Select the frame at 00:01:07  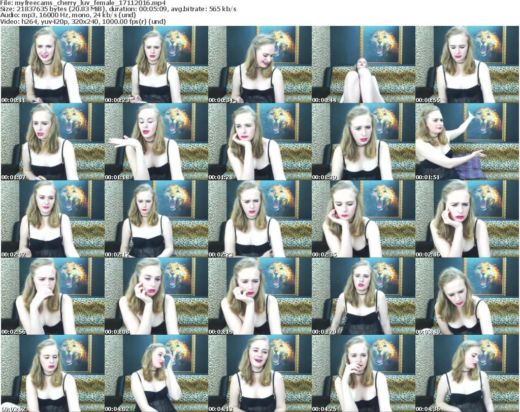coord(53,142)
